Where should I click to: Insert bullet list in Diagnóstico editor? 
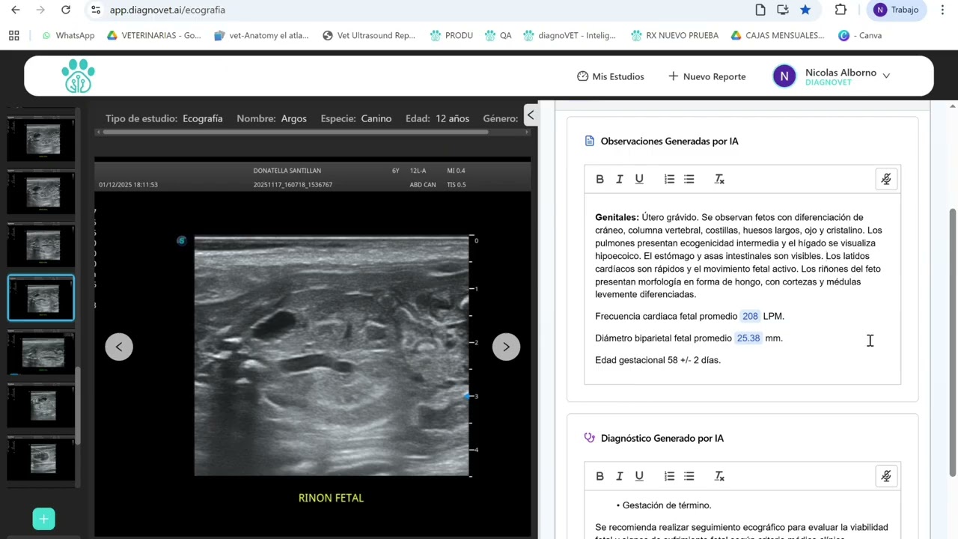(689, 476)
